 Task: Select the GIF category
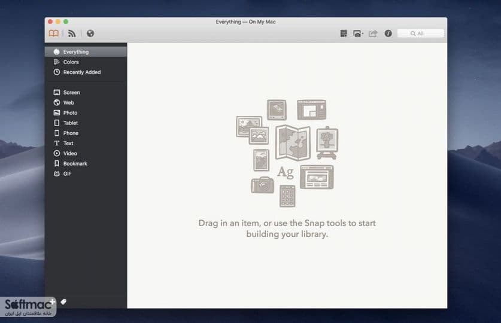point(86,173)
